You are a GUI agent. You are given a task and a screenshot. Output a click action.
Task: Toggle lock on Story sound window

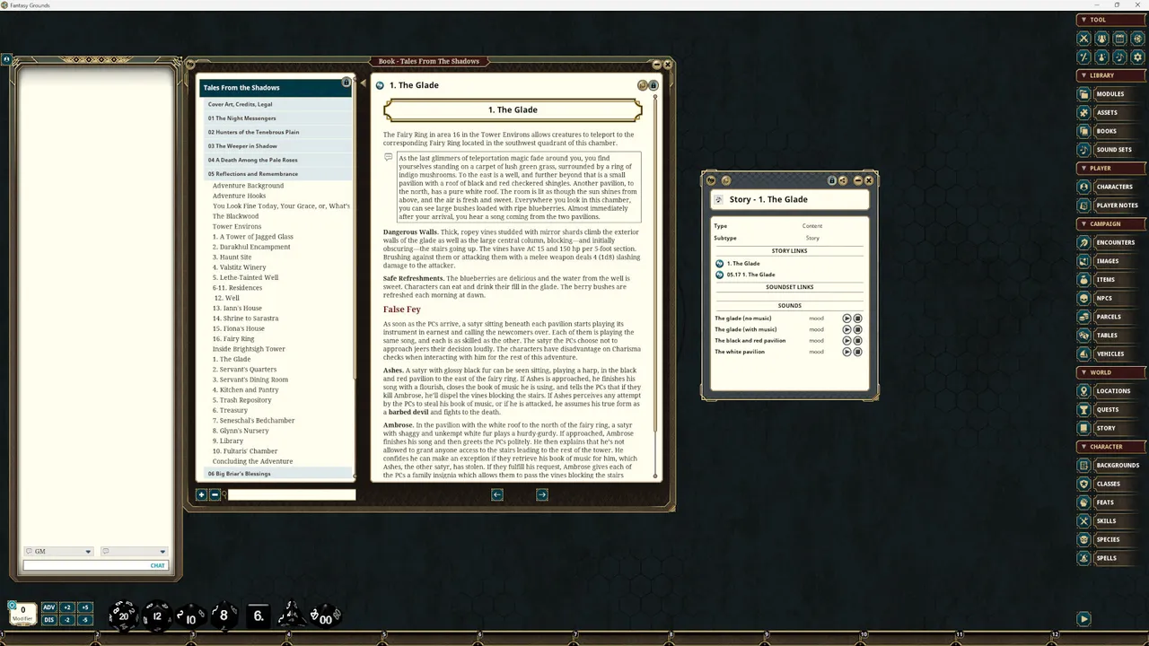click(831, 180)
